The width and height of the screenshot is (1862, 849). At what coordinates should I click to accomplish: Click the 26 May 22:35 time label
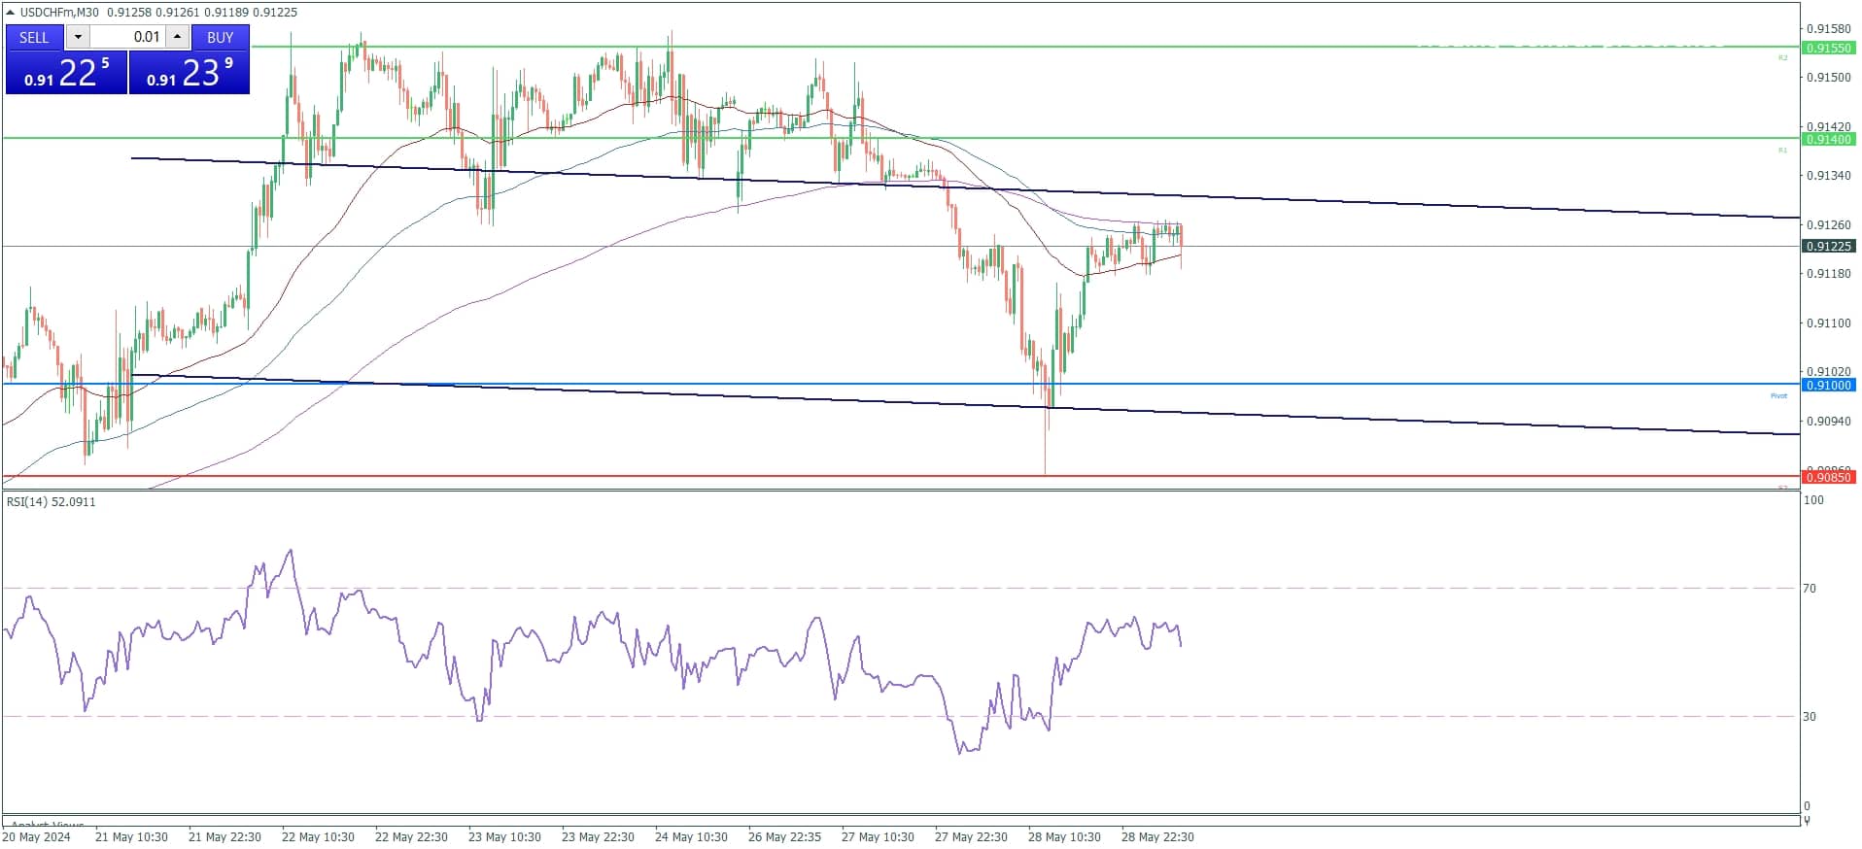[x=784, y=837]
